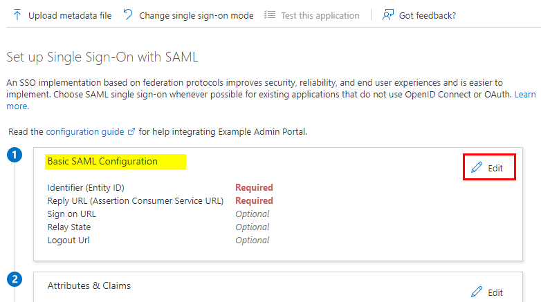Screen dimensions: 541x302
Task: Click the external link icon after configuration guide
Action: coord(131,132)
